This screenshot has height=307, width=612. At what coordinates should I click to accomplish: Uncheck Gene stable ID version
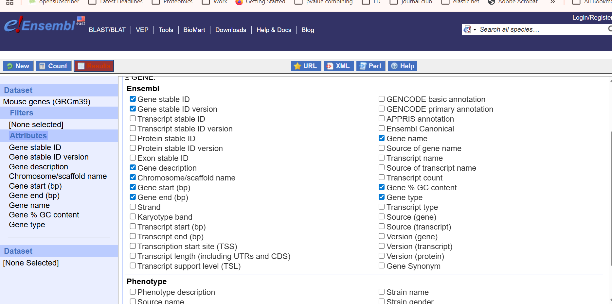133,109
